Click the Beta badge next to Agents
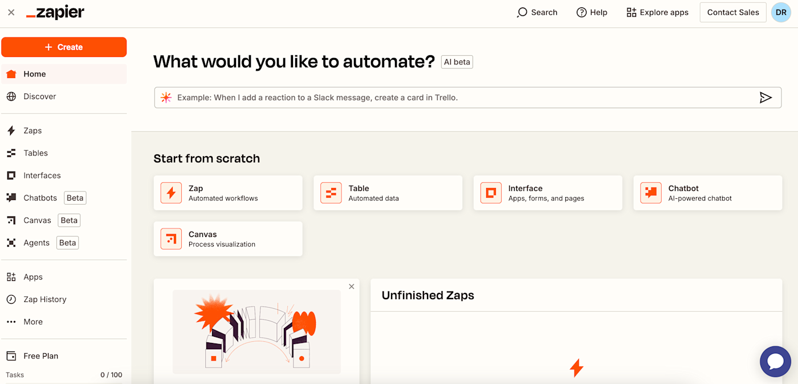Screen dimensions: 798x384 tap(67, 243)
